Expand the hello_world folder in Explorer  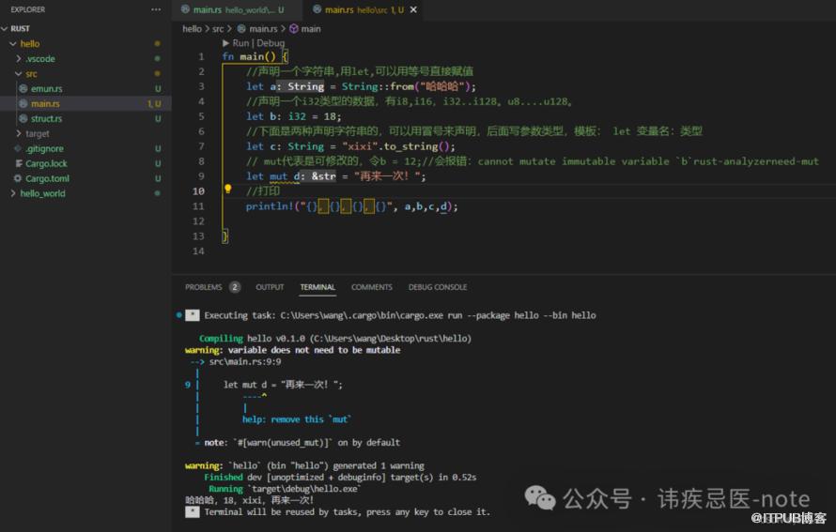pyautogui.click(x=12, y=193)
